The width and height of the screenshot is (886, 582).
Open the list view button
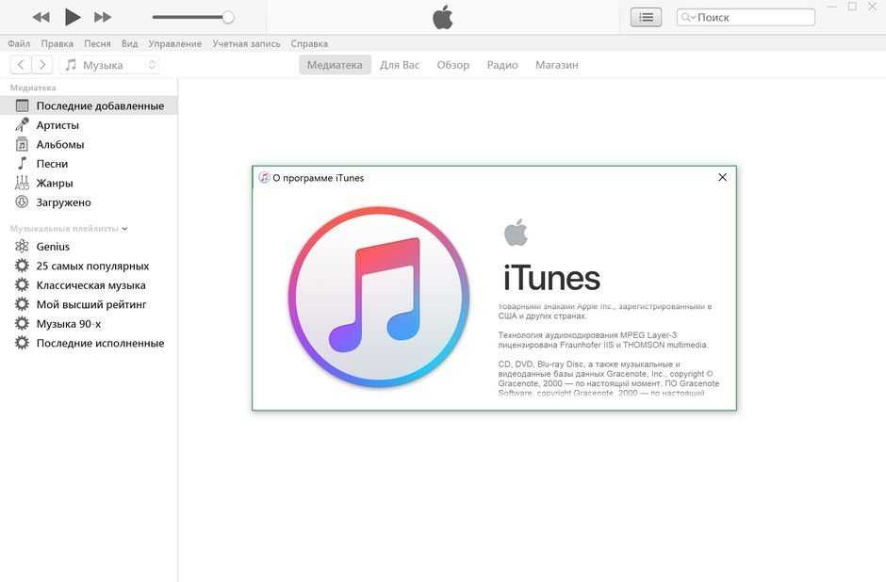646,17
